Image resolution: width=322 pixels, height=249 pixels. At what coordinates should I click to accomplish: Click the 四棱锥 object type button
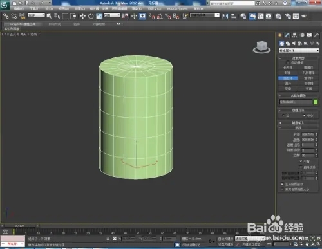(x=308, y=83)
